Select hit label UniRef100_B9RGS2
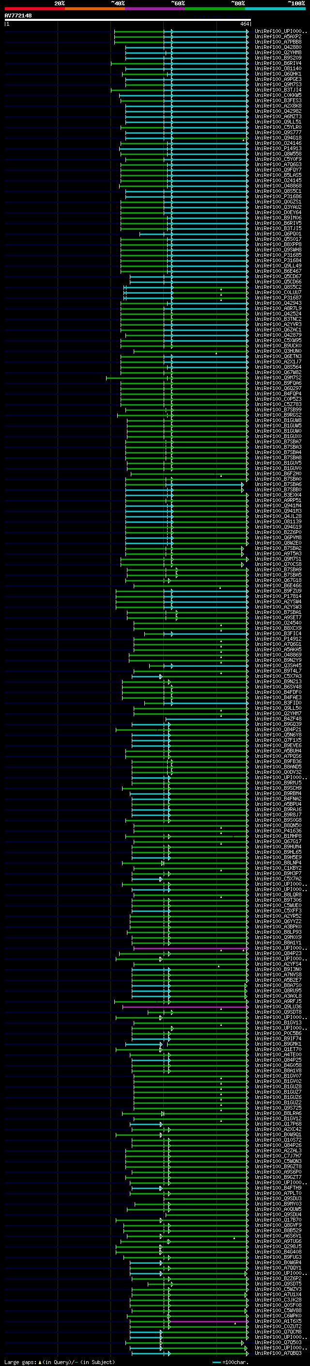This screenshot has height=1366, width=310. 278,415
